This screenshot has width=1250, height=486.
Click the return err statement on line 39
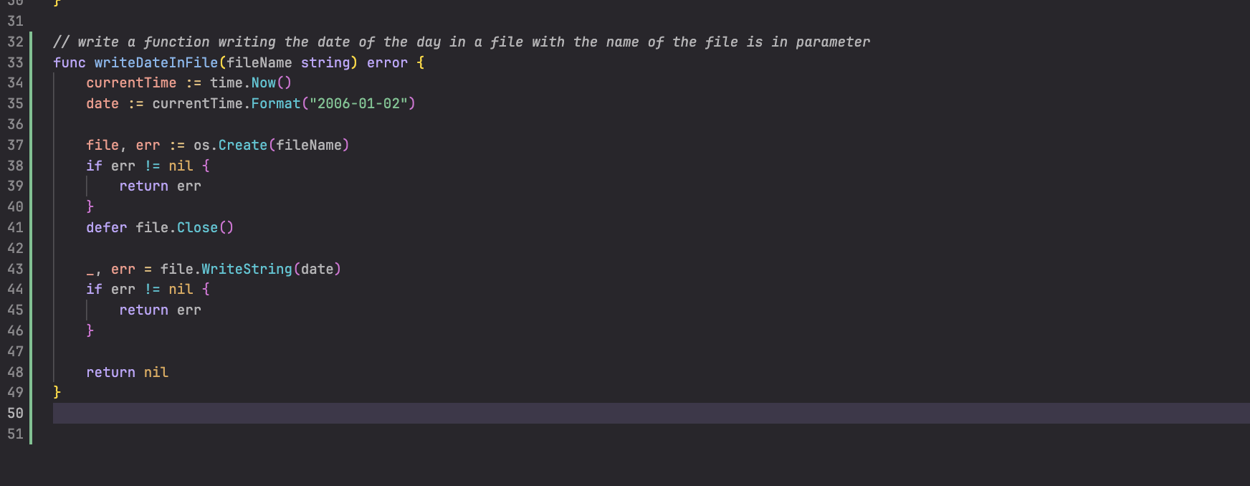(160, 186)
